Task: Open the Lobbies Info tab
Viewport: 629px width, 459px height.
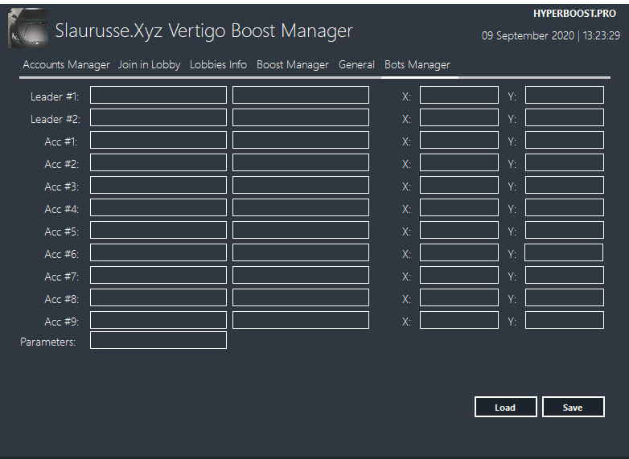Action: 218,65
